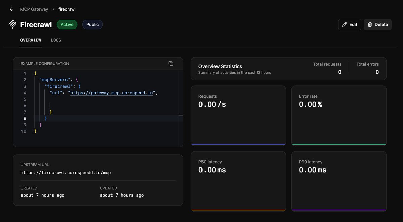Viewport: 403px width, 222px height.
Task: Open the gateway.mcp.corespeed.io URL link
Action: pyautogui.click(x=111, y=93)
